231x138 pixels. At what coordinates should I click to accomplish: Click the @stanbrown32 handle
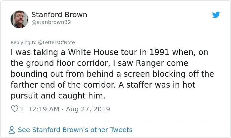[x=51, y=22]
